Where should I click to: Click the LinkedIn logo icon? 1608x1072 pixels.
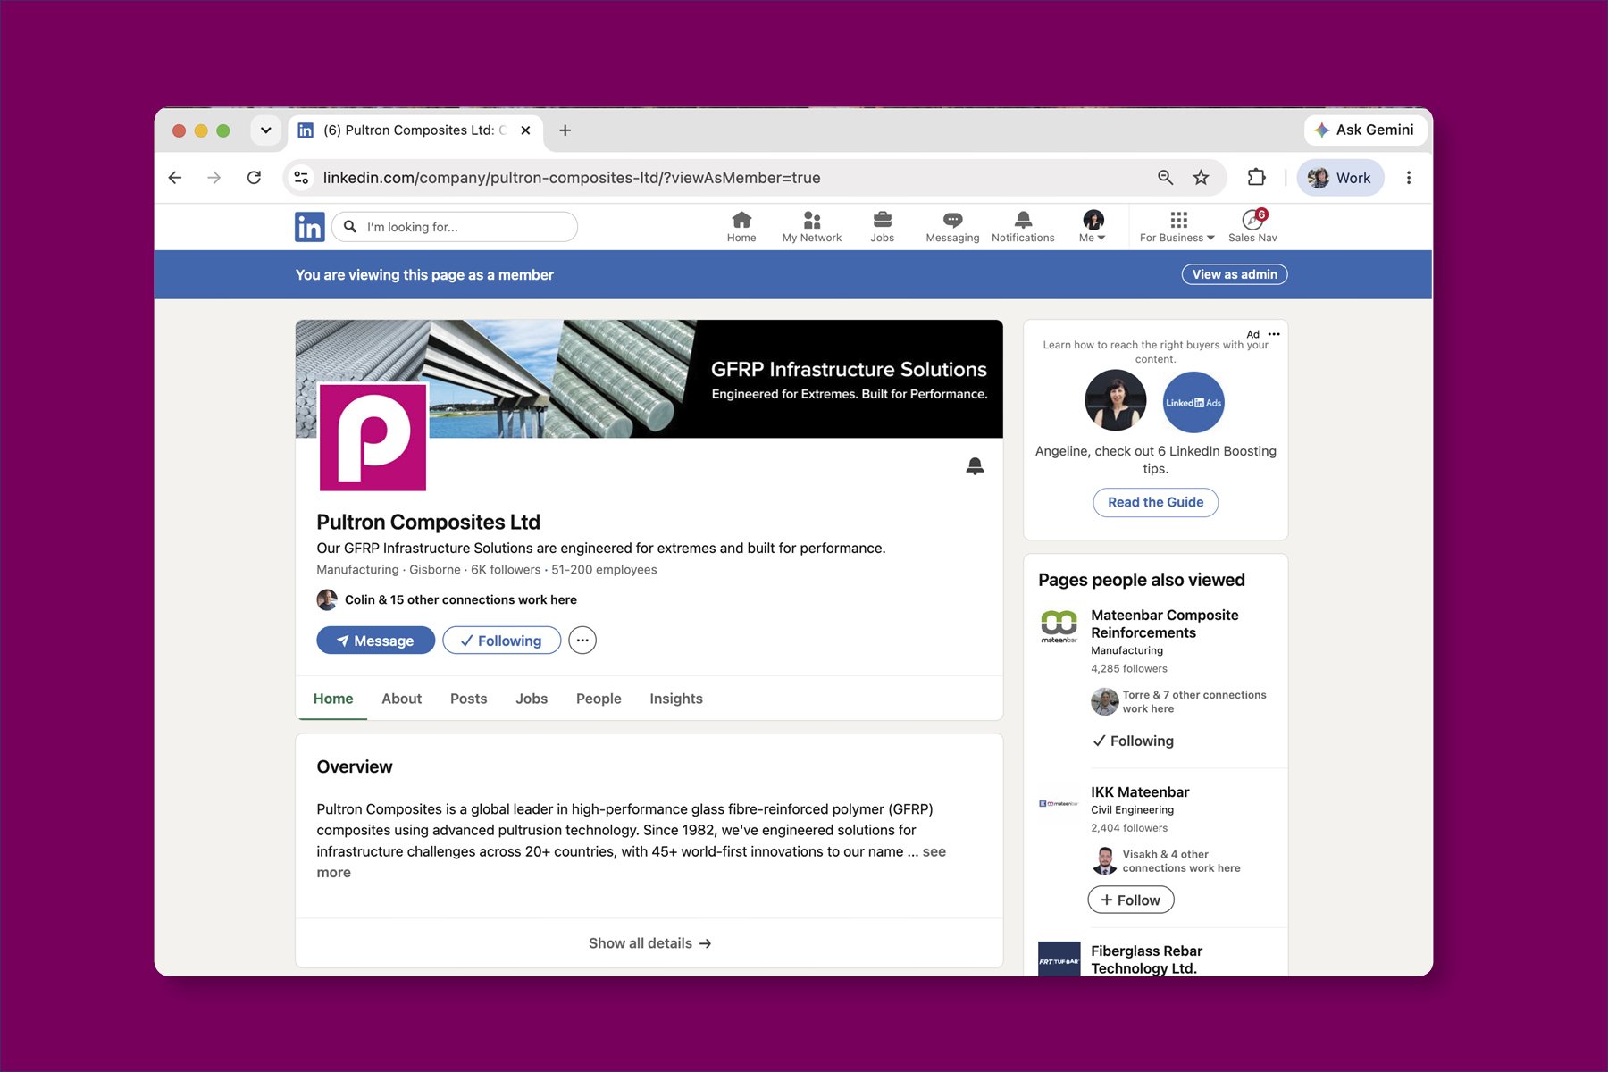[x=309, y=227]
